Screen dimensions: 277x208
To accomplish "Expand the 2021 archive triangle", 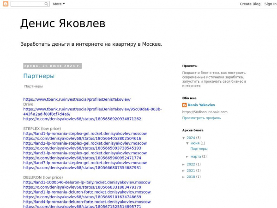I will (x=184, y=171).
